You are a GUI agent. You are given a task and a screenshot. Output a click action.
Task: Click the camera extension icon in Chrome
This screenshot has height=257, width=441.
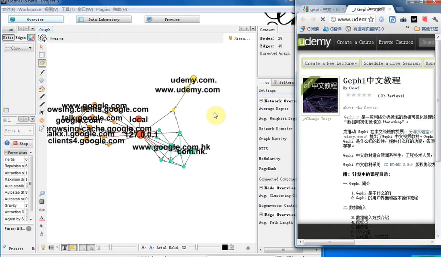coord(403,19)
